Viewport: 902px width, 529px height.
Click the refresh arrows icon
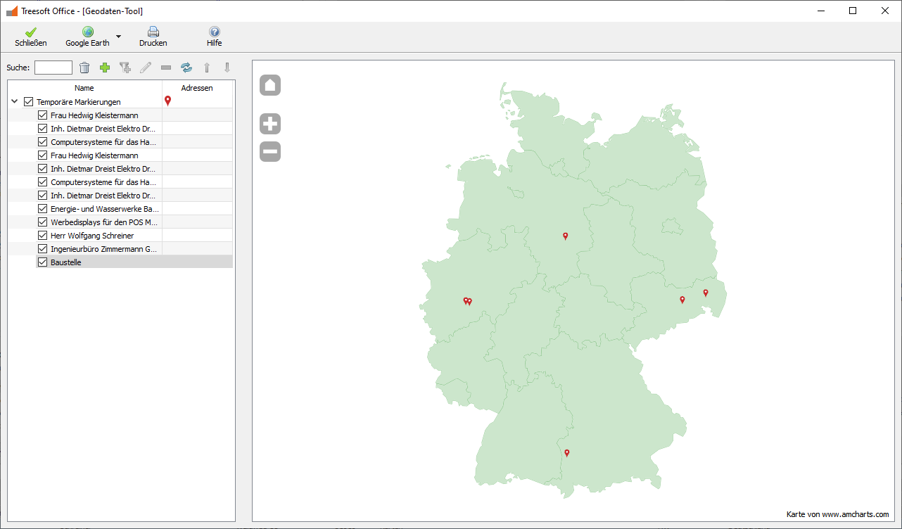click(186, 68)
